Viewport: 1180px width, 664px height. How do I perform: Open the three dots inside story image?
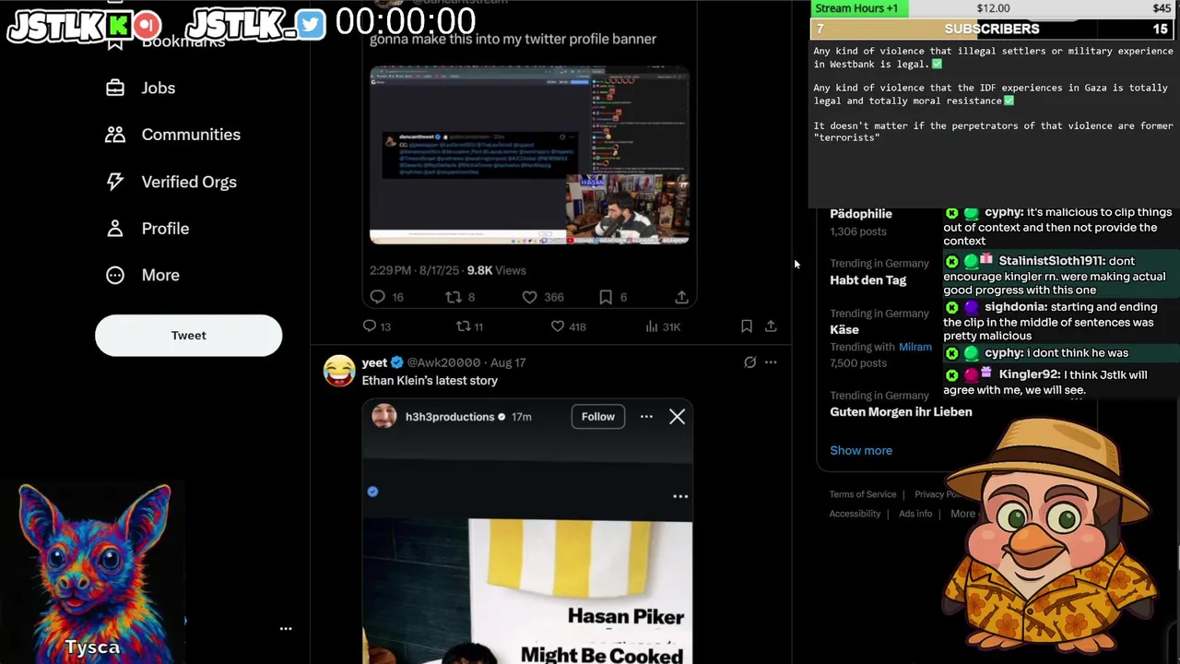[680, 496]
